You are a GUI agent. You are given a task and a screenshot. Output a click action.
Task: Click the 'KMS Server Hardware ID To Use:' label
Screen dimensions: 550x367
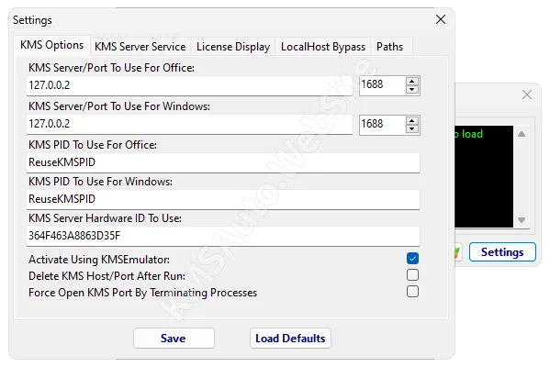105,218
